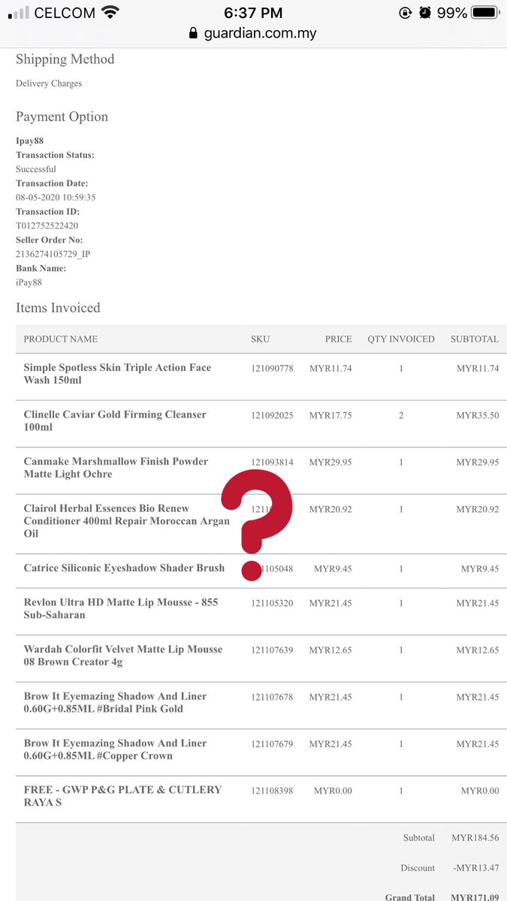Image resolution: width=507 pixels, height=901 pixels.
Task: Tap SKU 121093814
Action: click(272, 463)
